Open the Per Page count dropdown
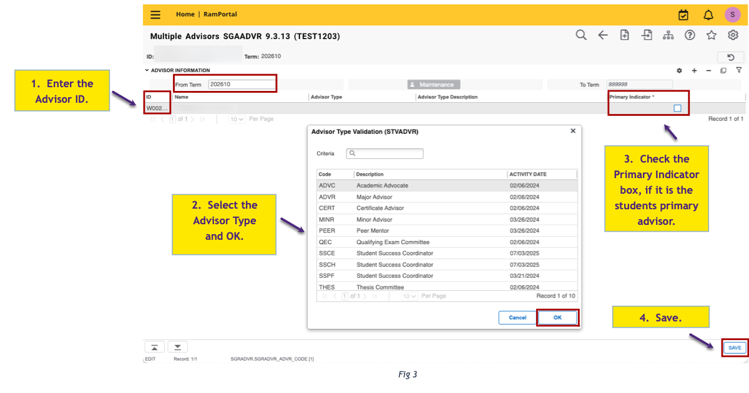Viewport: 749px width, 393px height. tap(236, 118)
